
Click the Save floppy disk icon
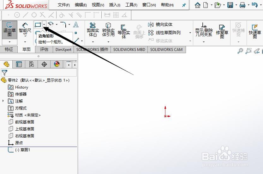click(230, 5)
